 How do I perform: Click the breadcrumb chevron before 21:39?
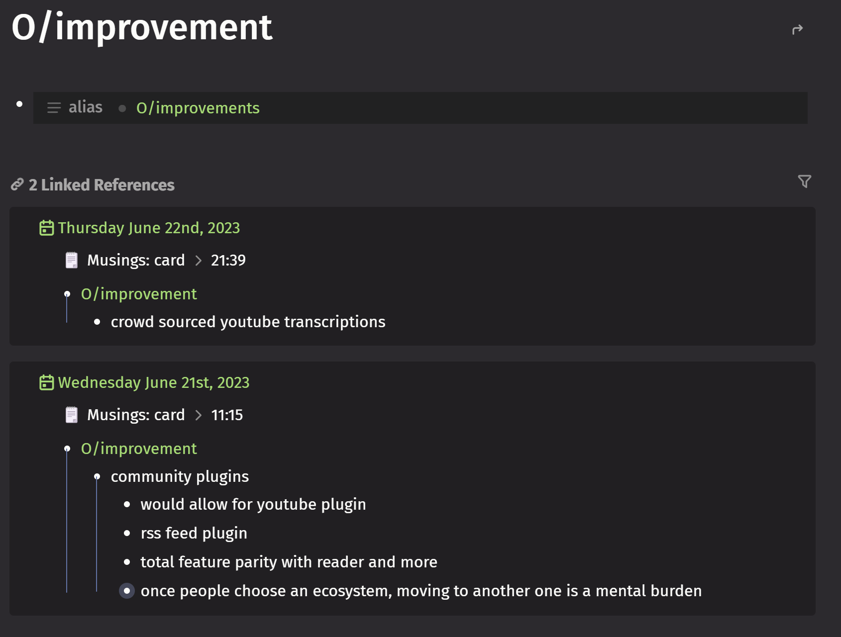[199, 261]
